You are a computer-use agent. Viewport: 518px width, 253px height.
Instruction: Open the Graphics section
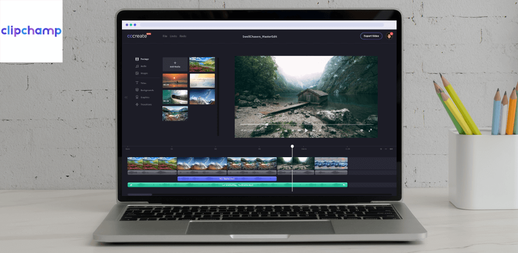point(142,97)
